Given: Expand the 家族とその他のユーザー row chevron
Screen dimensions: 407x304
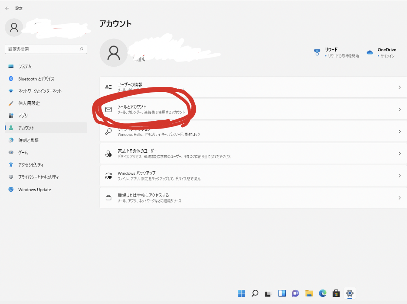Looking at the screenshot, I should (x=400, y=154).
